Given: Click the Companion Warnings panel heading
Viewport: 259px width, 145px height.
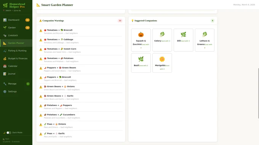Looking at the screenshot, I should (x=51, y=21).
